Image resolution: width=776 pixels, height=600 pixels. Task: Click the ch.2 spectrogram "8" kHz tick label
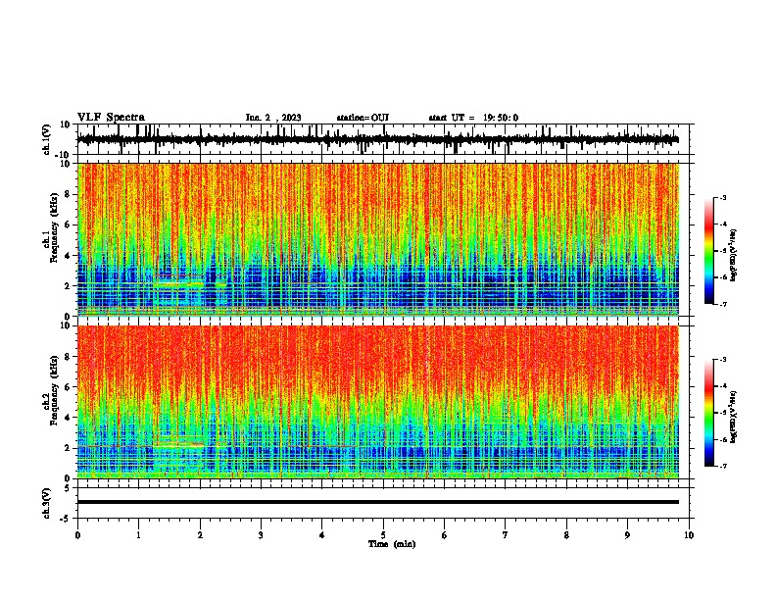coord(69,357)
